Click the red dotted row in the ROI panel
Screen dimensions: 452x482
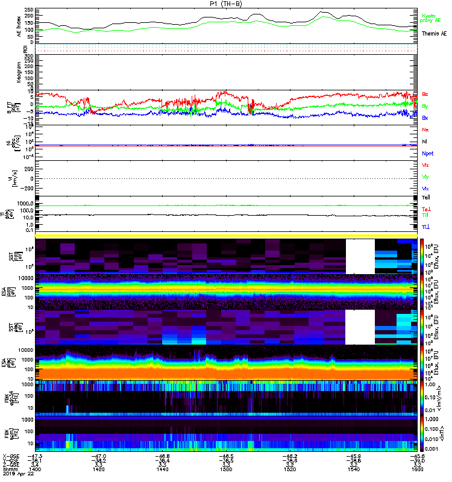point(226,51)
